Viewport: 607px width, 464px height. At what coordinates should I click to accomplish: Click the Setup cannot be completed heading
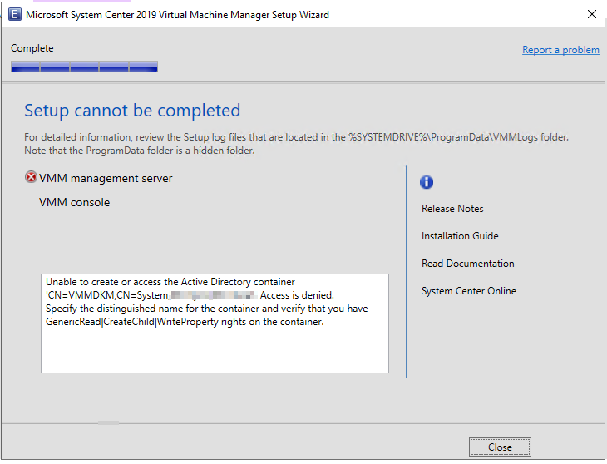pyautogui.click(x=132, y=111)
